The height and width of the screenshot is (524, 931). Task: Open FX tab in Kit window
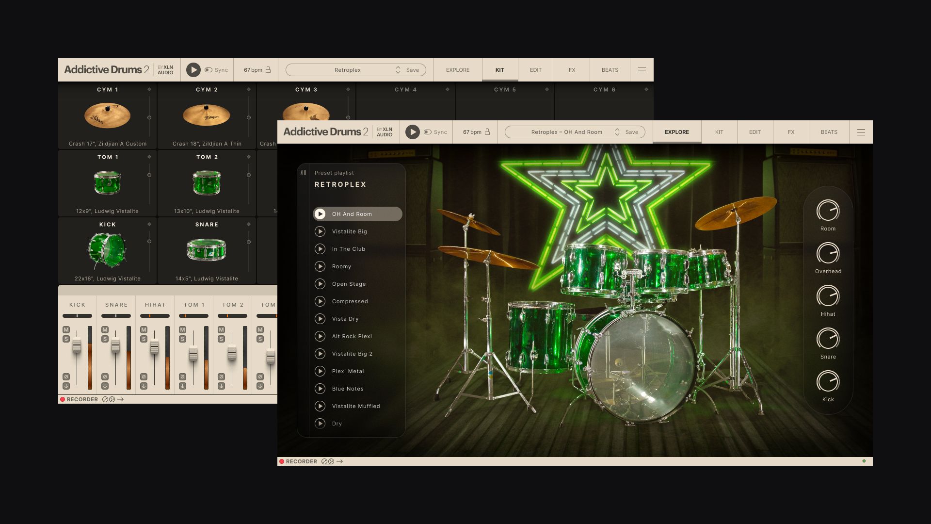(x=572, y=70)
